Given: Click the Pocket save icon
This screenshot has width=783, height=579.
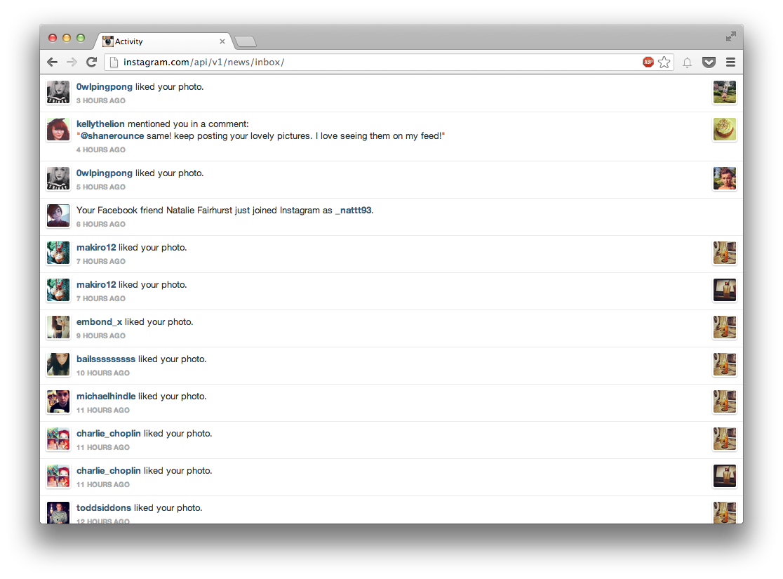Looking at the screenshot, I should point(709,62).
